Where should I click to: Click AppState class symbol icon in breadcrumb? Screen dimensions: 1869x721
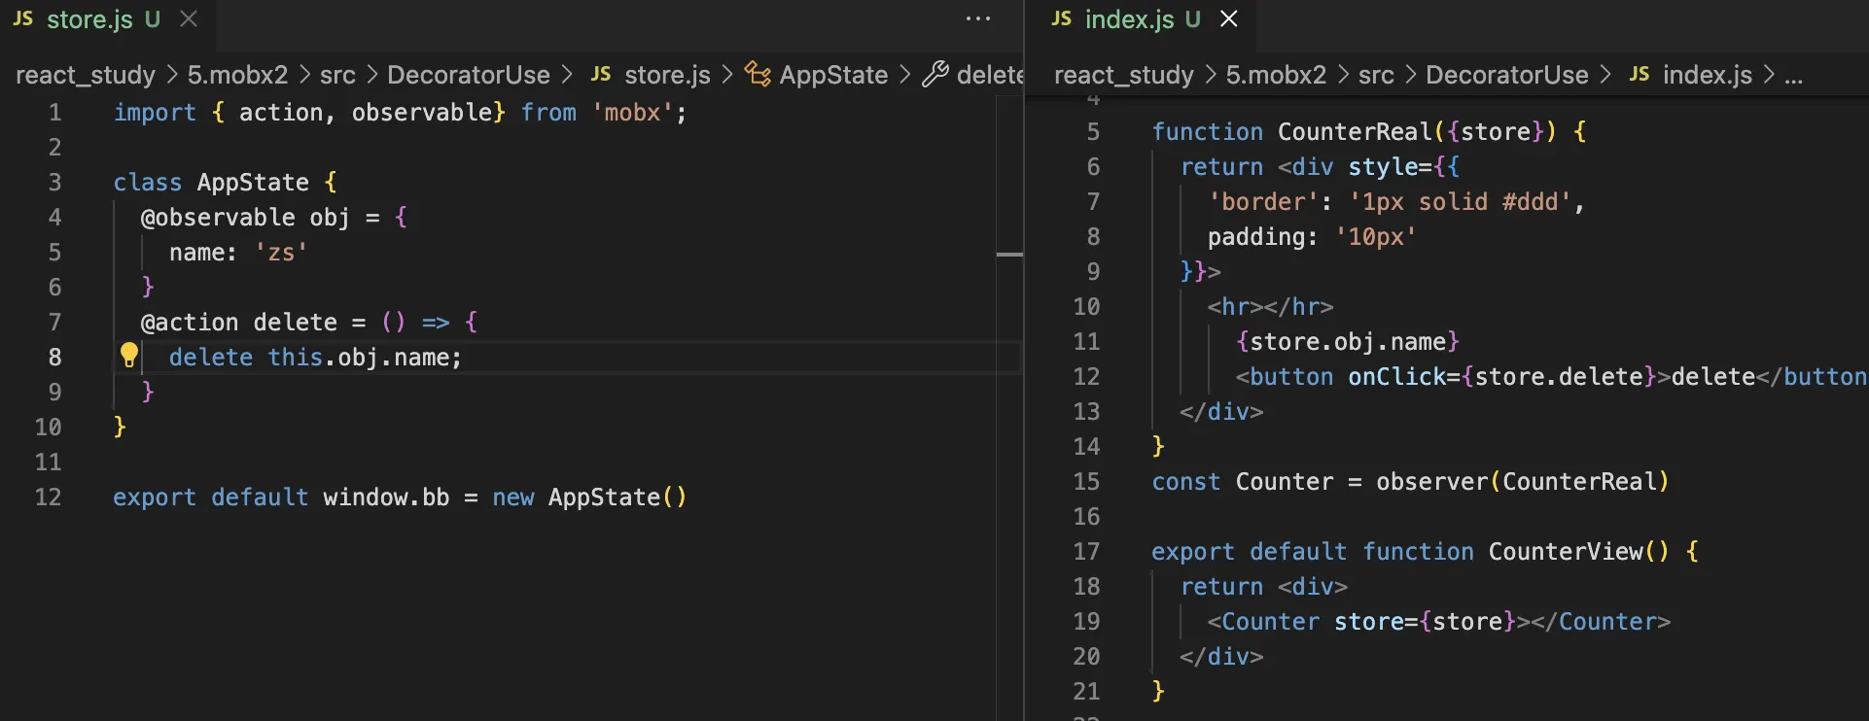click(758, 74)
